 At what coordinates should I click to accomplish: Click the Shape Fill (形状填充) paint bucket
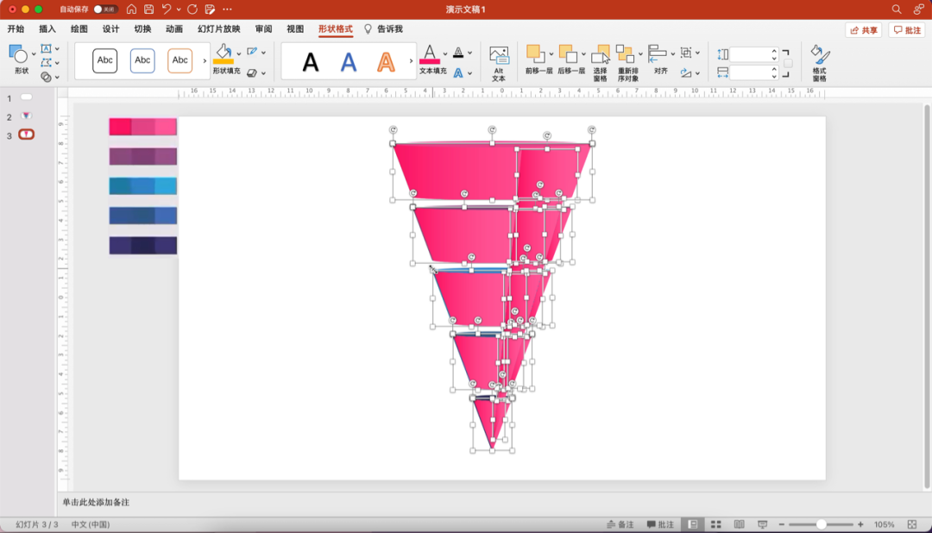click(223, 53)
